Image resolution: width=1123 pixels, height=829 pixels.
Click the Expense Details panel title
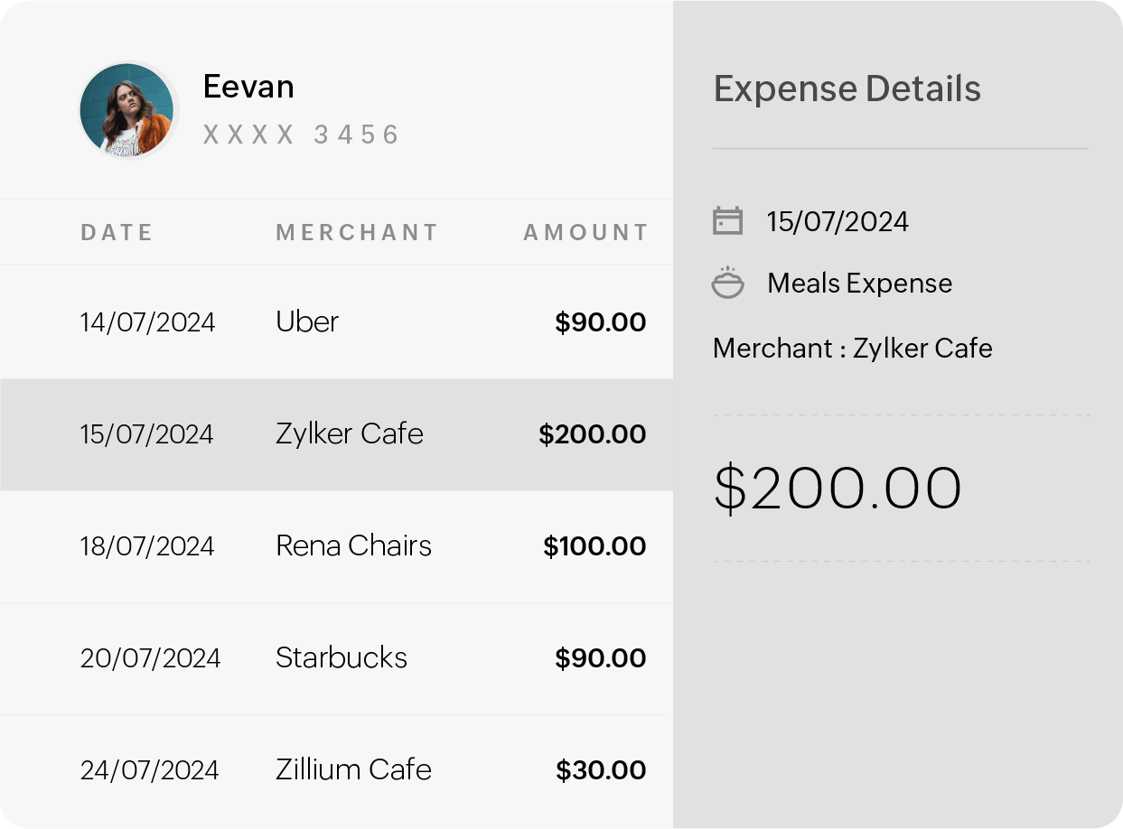(x=847, y=88)
